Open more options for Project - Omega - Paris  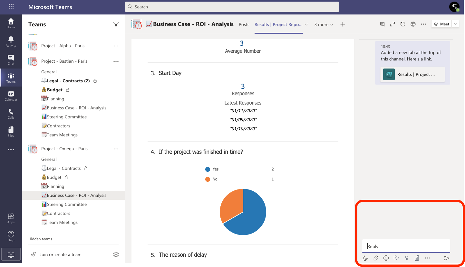[x=116, y=149]
